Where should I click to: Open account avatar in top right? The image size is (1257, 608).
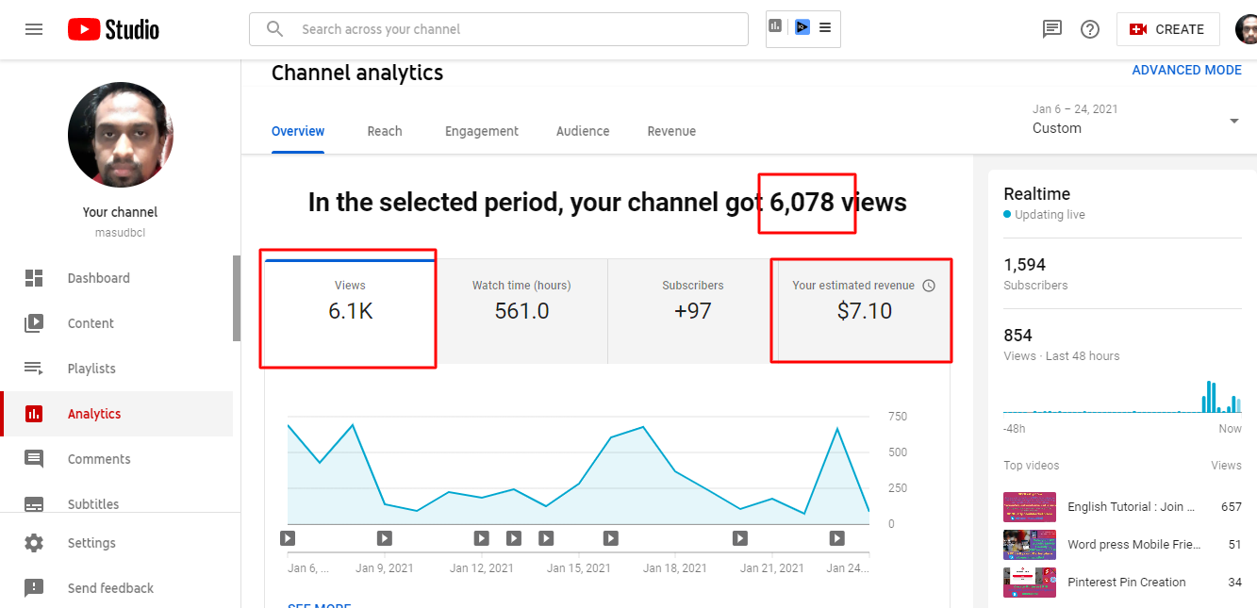[x=1246, y=29]
